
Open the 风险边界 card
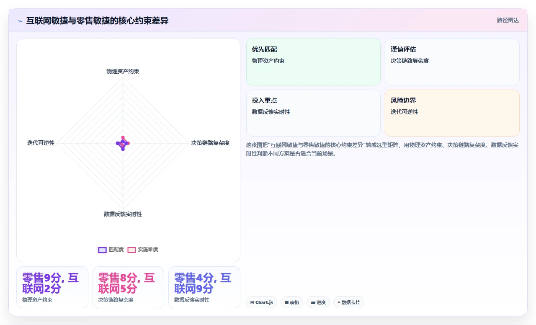[452, 113]
